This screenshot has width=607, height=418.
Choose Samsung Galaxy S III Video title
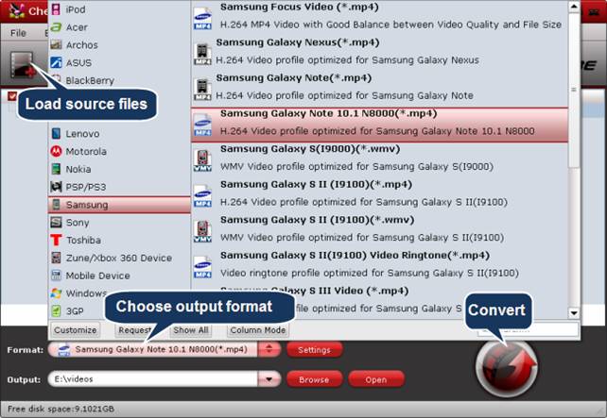pos(314,291)
